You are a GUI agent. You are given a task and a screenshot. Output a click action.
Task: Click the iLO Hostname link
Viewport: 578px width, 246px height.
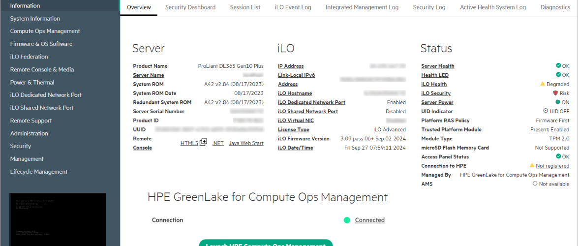pyautogui.click(x=295, y=93)
